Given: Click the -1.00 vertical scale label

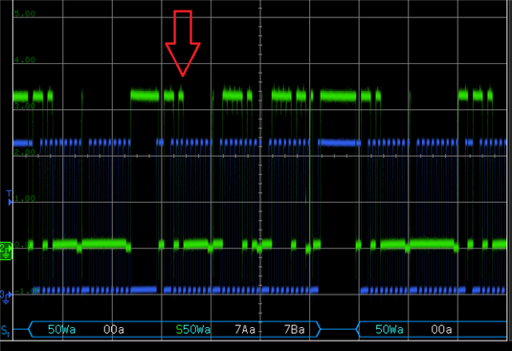Looking at the screenshot, I should point(27,291).
